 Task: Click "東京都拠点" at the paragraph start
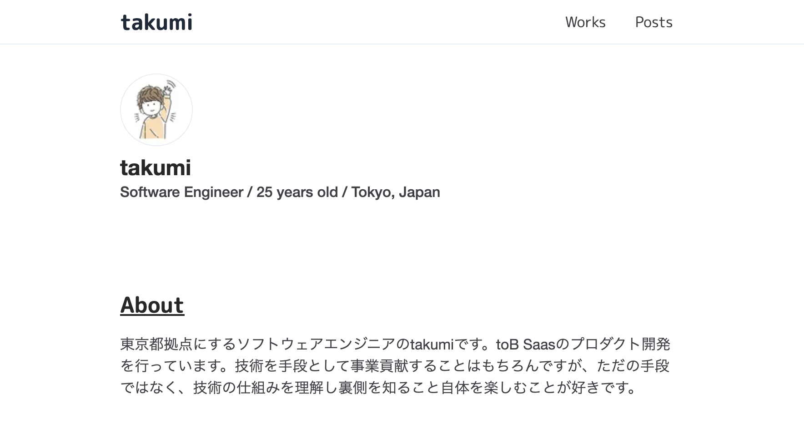tap(156, 344)
